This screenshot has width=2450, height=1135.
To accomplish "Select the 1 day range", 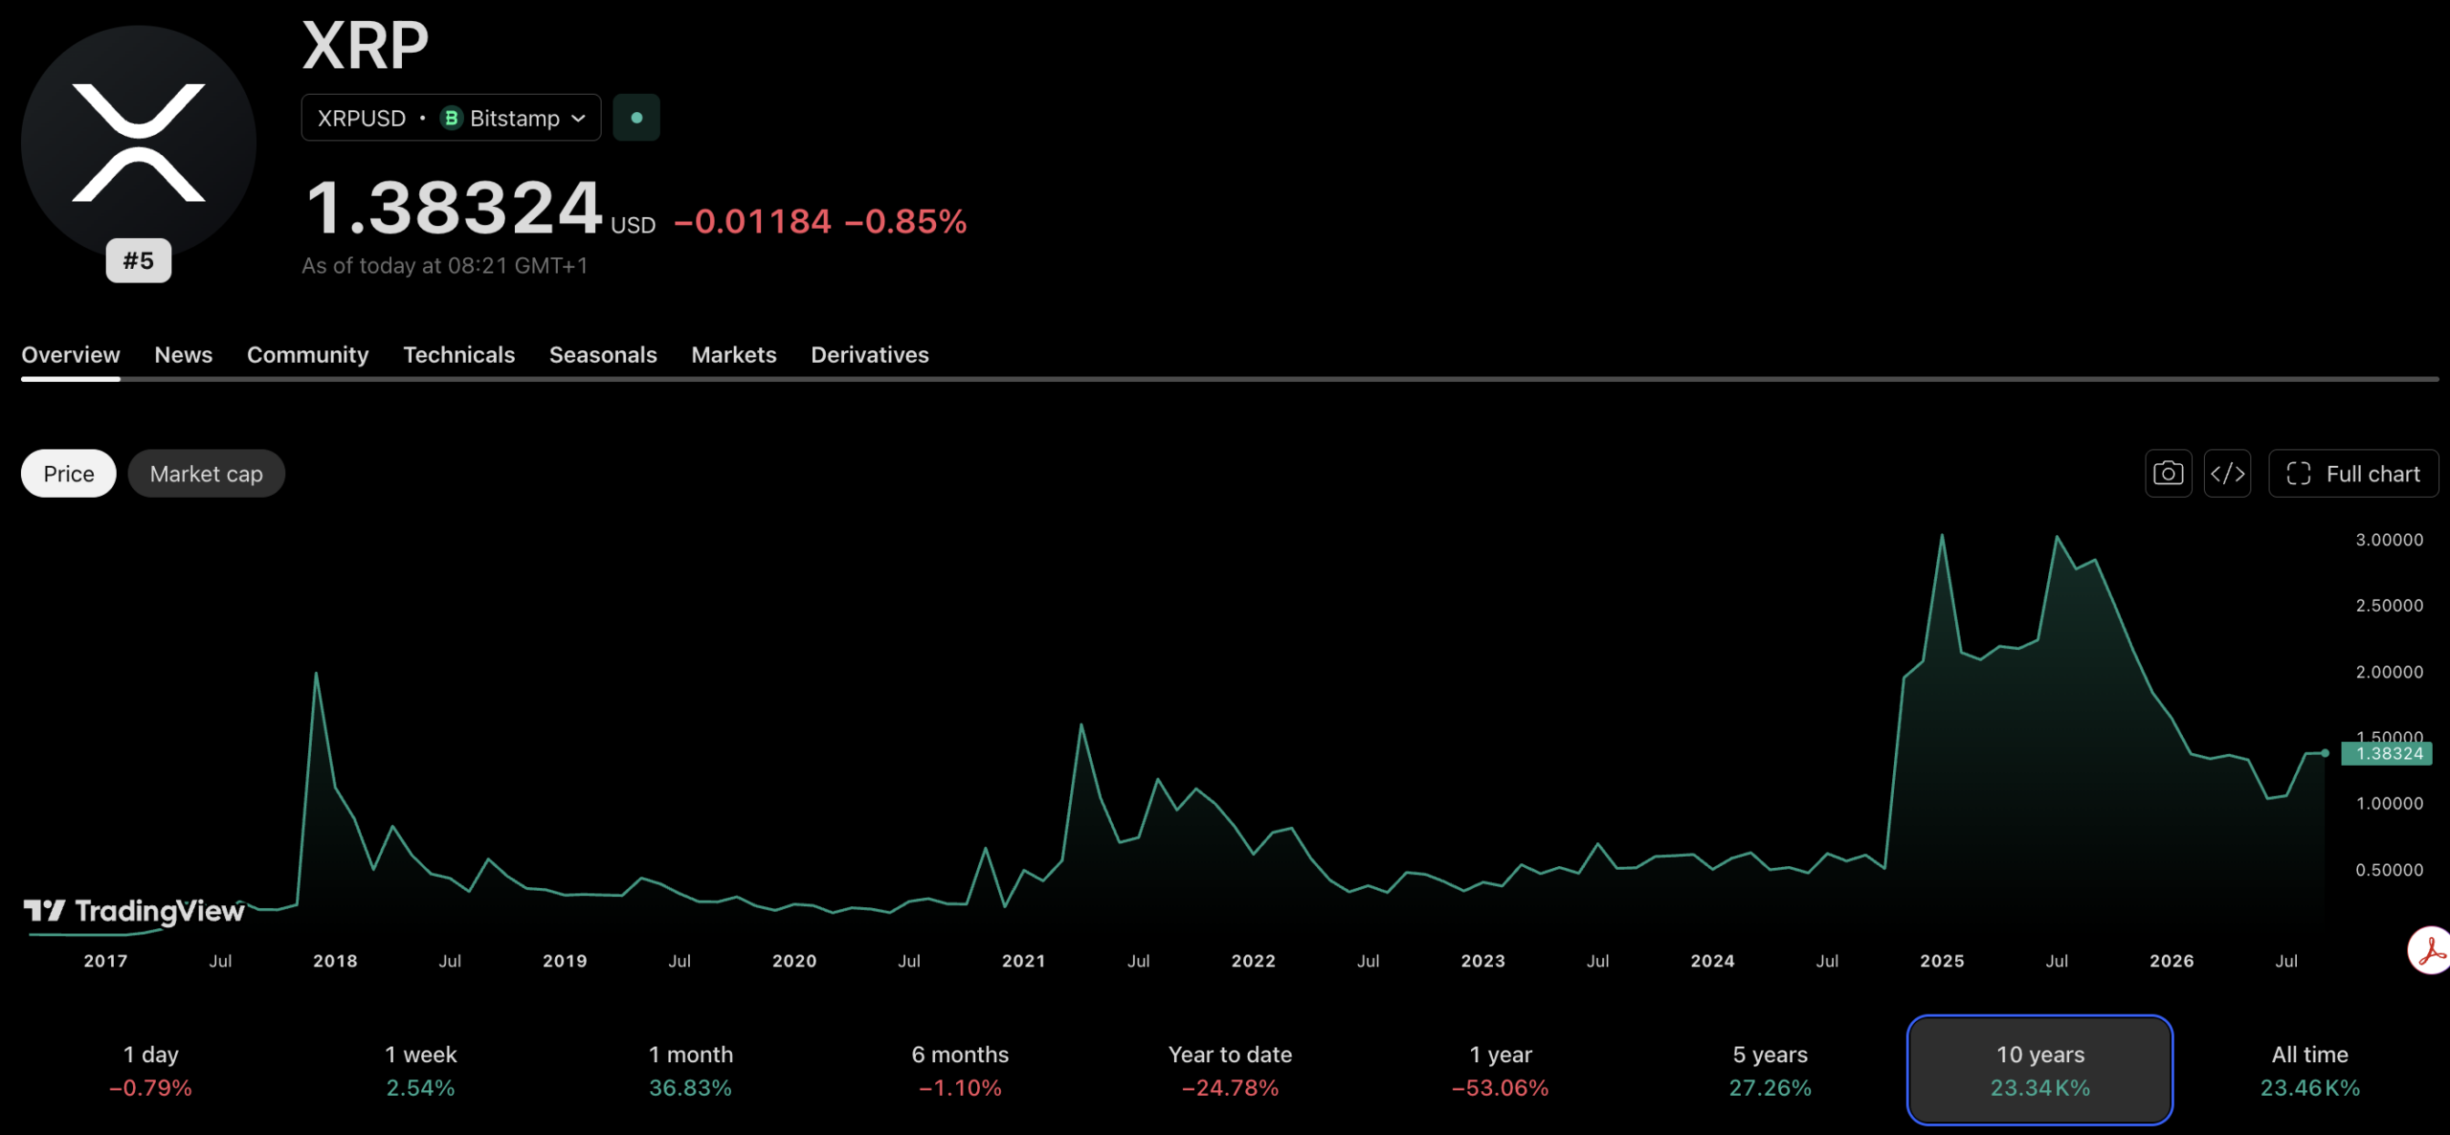I will [x=150, y=1070].
